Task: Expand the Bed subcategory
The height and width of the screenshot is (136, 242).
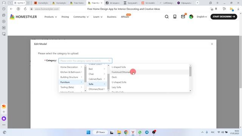Action: click(97, 69)
